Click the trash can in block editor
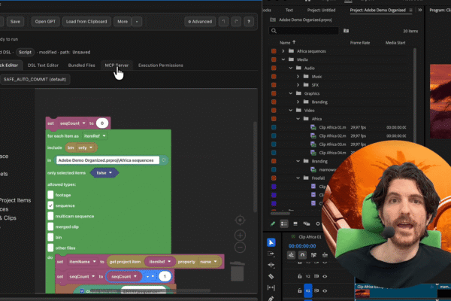The image size is (451, 301). click(x=238, y=271)
